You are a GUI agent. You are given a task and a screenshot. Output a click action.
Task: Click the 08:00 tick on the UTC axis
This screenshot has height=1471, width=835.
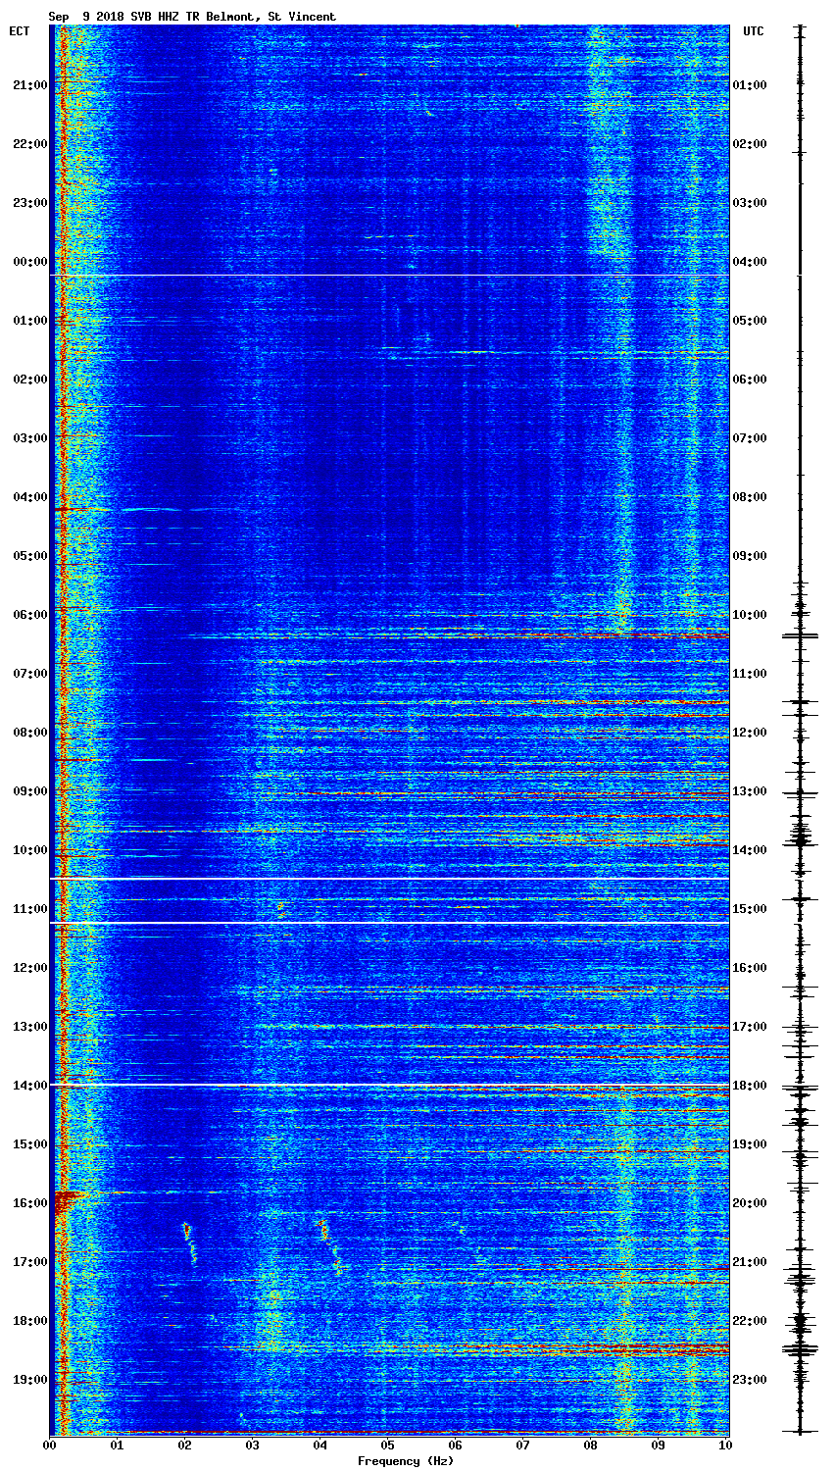click(x=750, y=497)
